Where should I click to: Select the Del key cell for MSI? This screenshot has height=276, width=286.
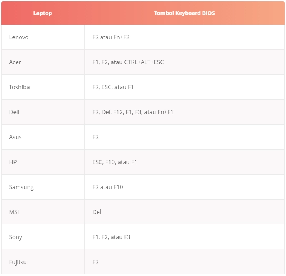click(x=97, y=212)
